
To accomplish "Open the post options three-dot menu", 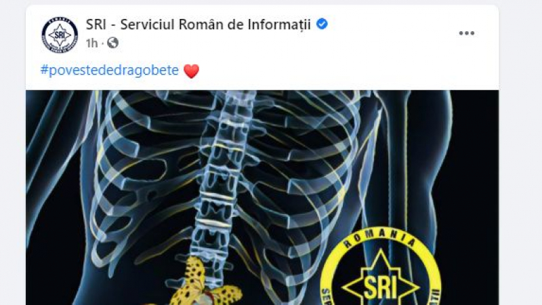I will coord(466,33).
